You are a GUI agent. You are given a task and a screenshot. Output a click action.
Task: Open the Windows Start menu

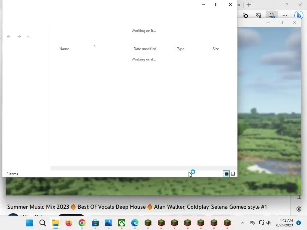[x=29, y=223]
